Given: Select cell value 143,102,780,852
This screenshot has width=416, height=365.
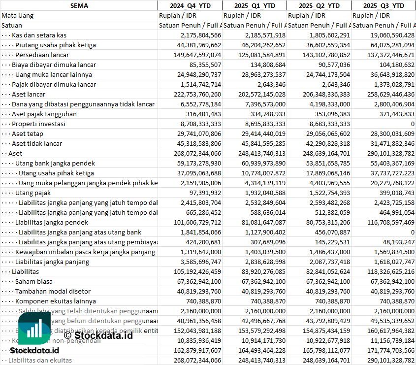Looking at the screenshot, I should point(326,55).
